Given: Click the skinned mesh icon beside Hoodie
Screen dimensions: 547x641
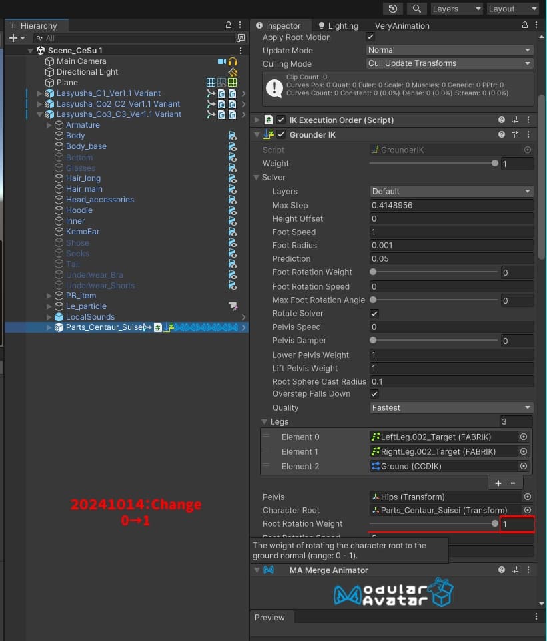Looking at the screenshot, I should [x=233, y=210].
